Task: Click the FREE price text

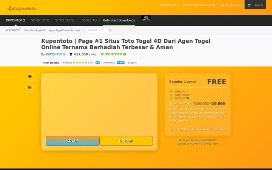Action: 217,82
